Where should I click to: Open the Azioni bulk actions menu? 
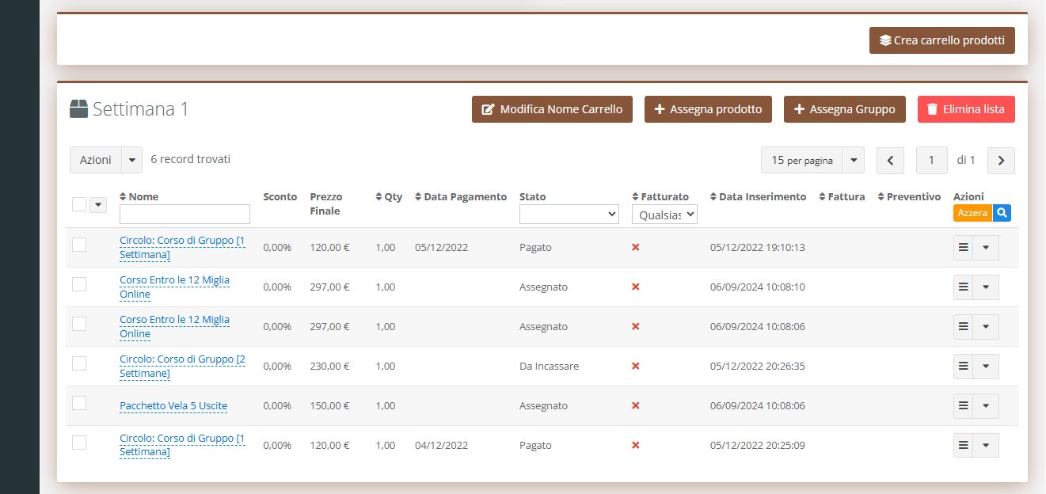(105, 160)
